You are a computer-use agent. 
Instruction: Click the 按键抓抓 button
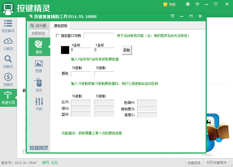(194, 163)
